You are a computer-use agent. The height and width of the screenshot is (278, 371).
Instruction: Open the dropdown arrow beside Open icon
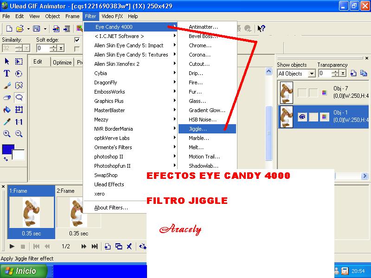[28, 29]
